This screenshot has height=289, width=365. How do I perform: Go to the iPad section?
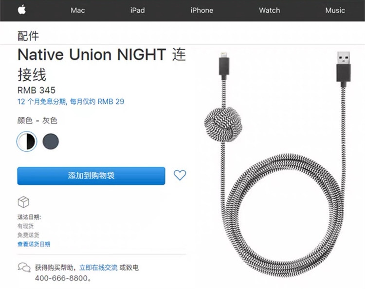tap(137, 10)
